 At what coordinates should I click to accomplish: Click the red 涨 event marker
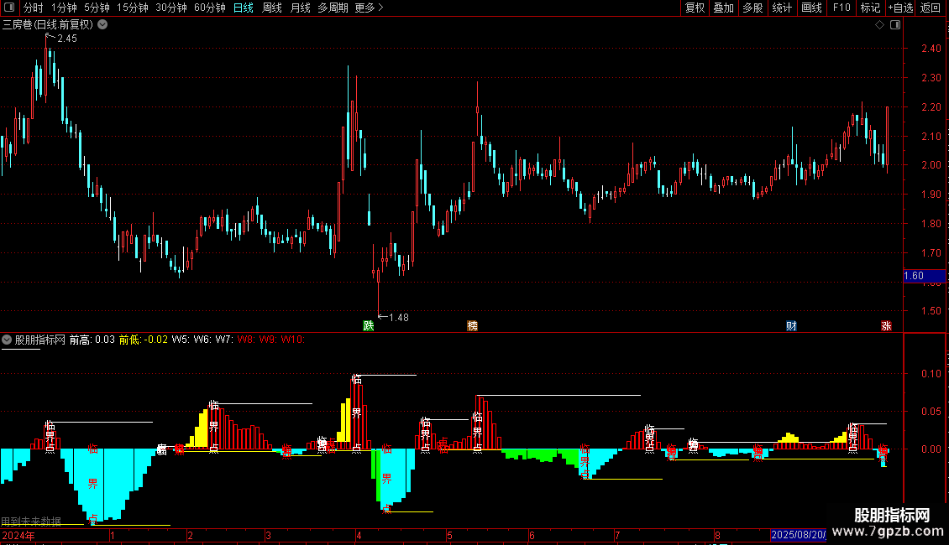click(886, 326)
